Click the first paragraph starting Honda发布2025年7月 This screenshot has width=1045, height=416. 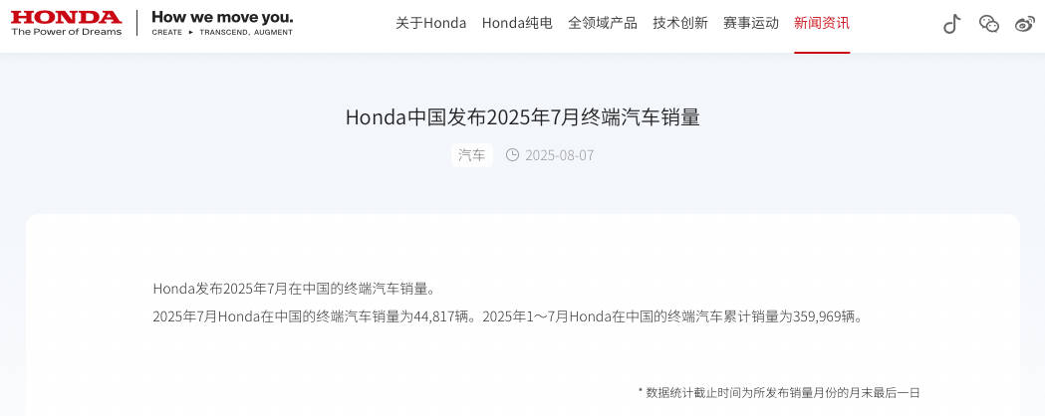click(x=295, y=289)
